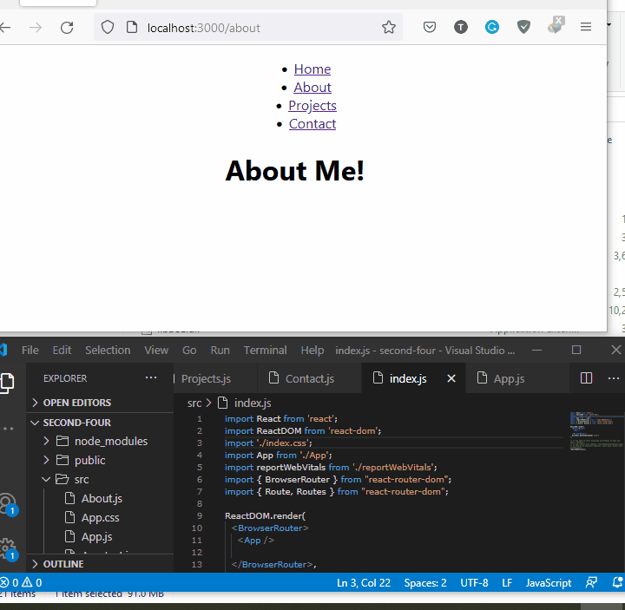Open the Explorer activity bar icon
The image size is (625, 610).
coord(8,383)
